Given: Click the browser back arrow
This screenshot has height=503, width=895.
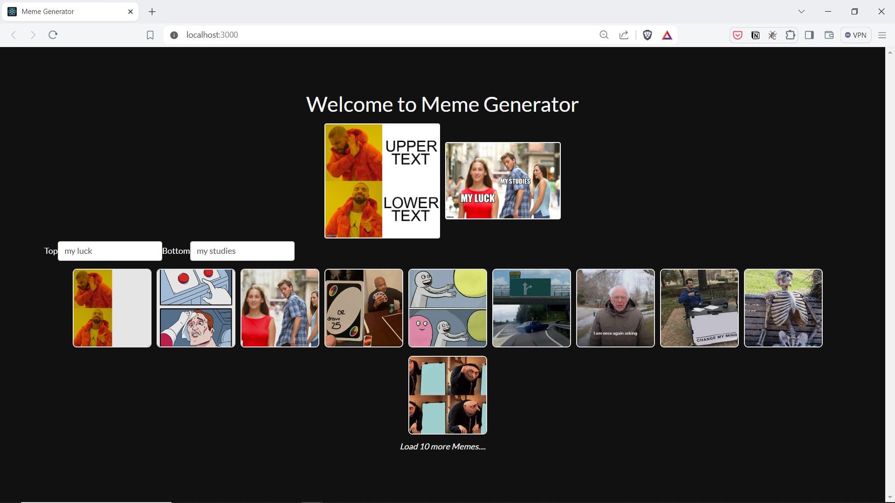Looking at the screenshot, I should [14, 35].
